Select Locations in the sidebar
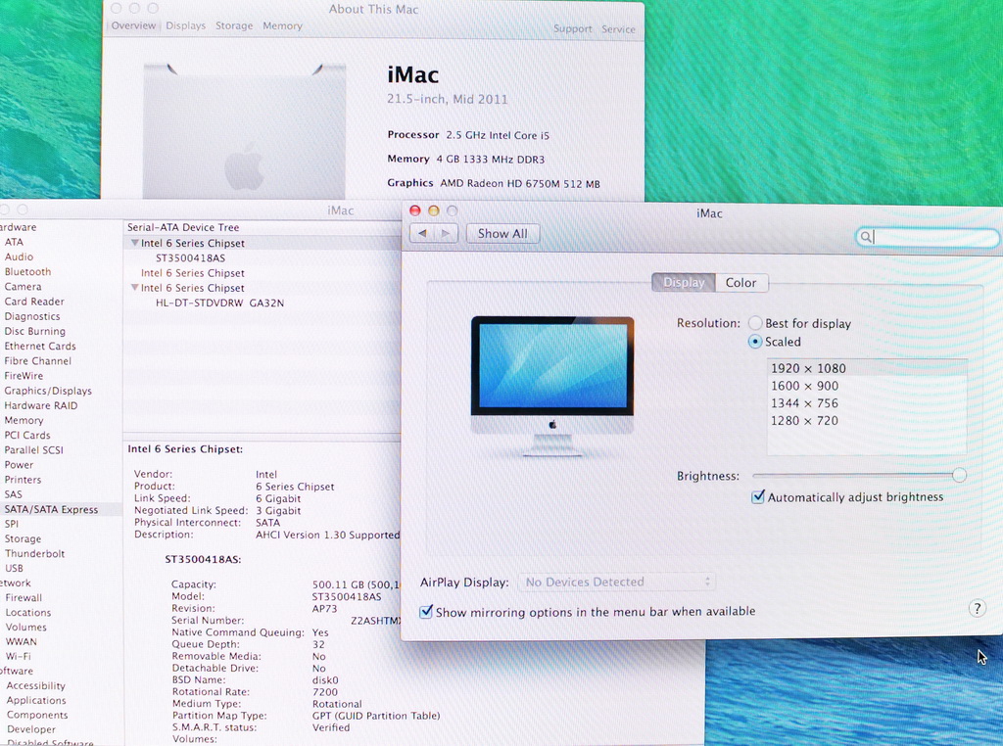This screenshot has width=1003, height=746. [28, 613]
